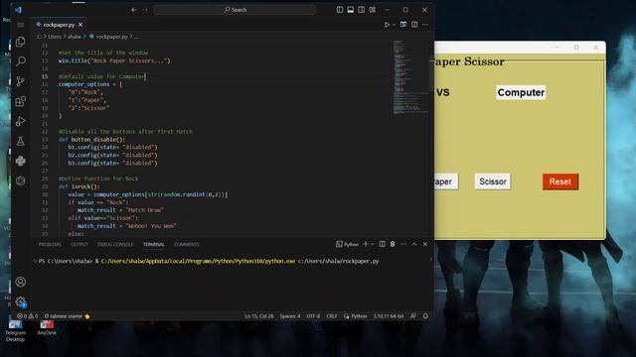Open the Explorer view in activity bar
This screenshot has width=636, height=357.
coord(20,42)
